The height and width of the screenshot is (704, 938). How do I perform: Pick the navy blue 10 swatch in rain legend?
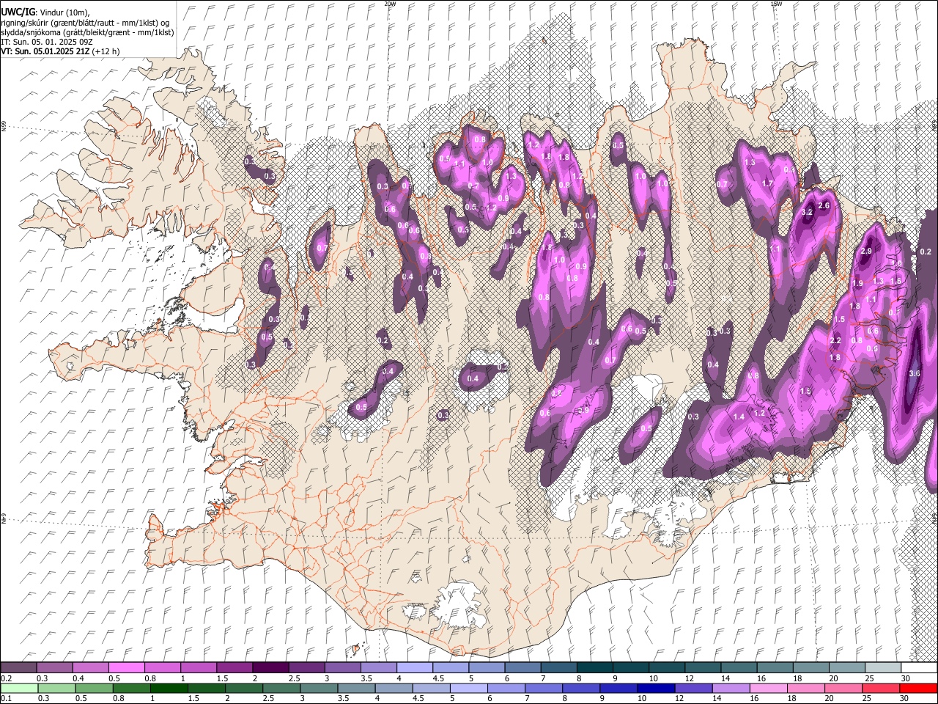(655, 688)
